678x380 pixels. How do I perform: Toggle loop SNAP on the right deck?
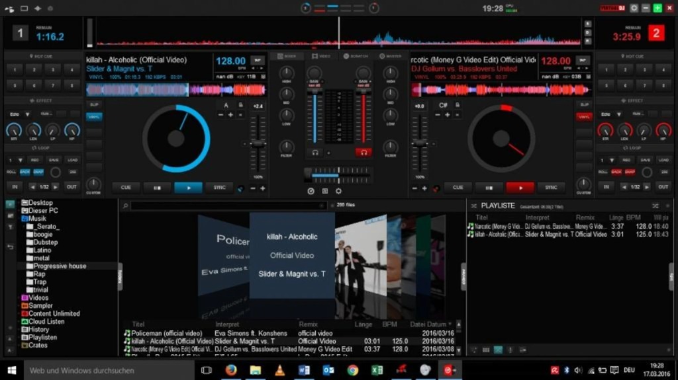[x=630, y=172]
